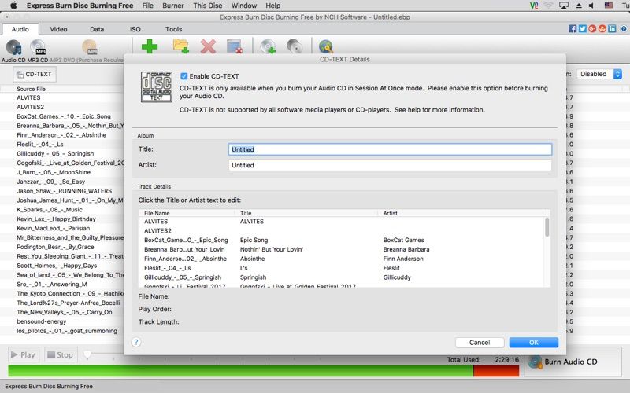
Task: Open the Burner menu
Action: point(173,6)
